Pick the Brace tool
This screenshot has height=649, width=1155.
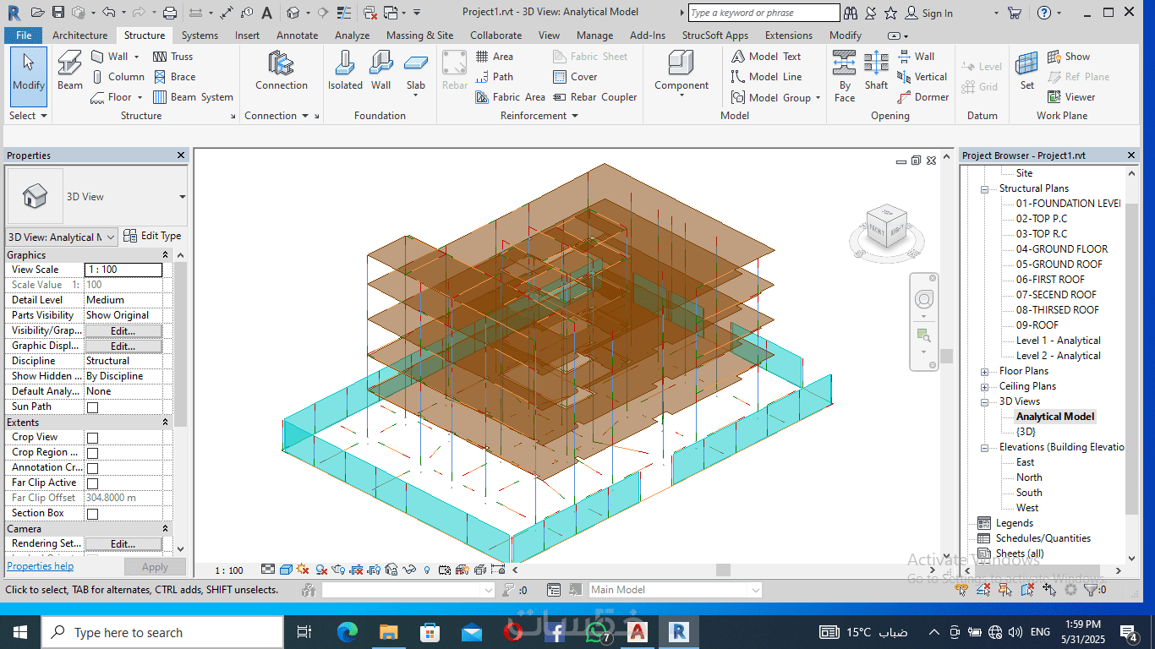pos(174,77)
